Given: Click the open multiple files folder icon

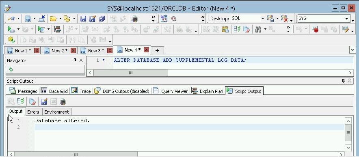Looking at the screenshot, I should tap(67, 19).
